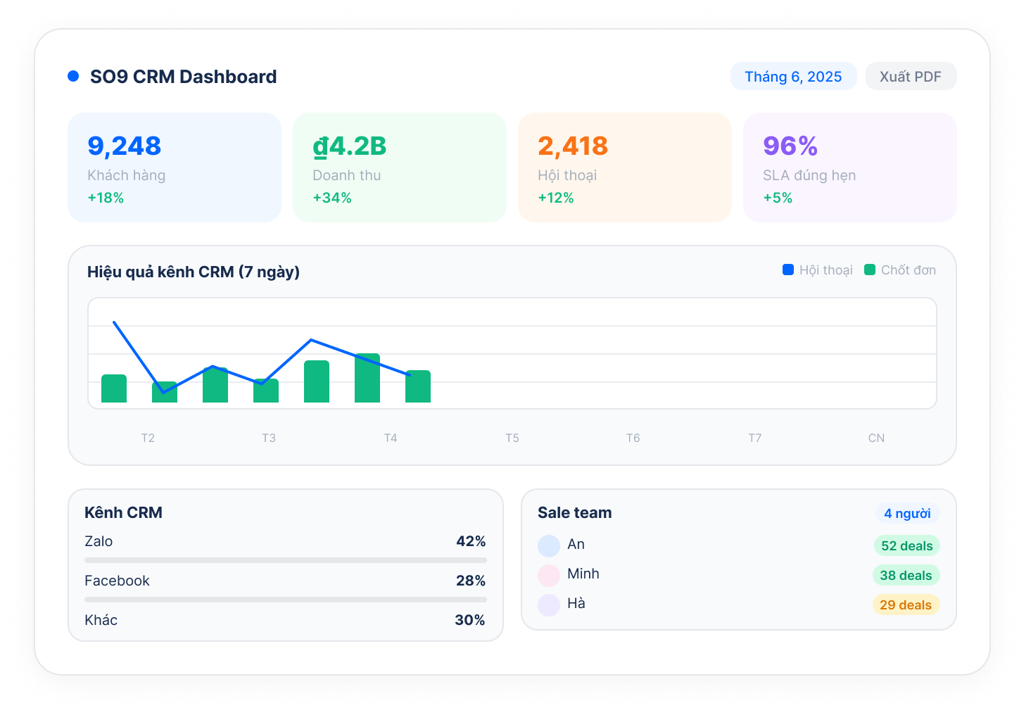This screenshot has width=1019, height=715.
Task: Click the 38 deals badge
Action: 906,576
